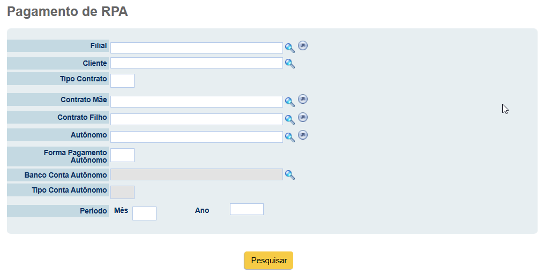Viewport: 551px width, 275px height.
Task: Focus the Filial text field
Action: pos(196,48)
